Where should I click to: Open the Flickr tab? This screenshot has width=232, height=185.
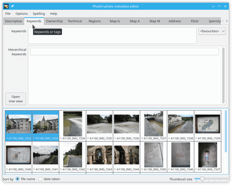[x=195, y=21]
